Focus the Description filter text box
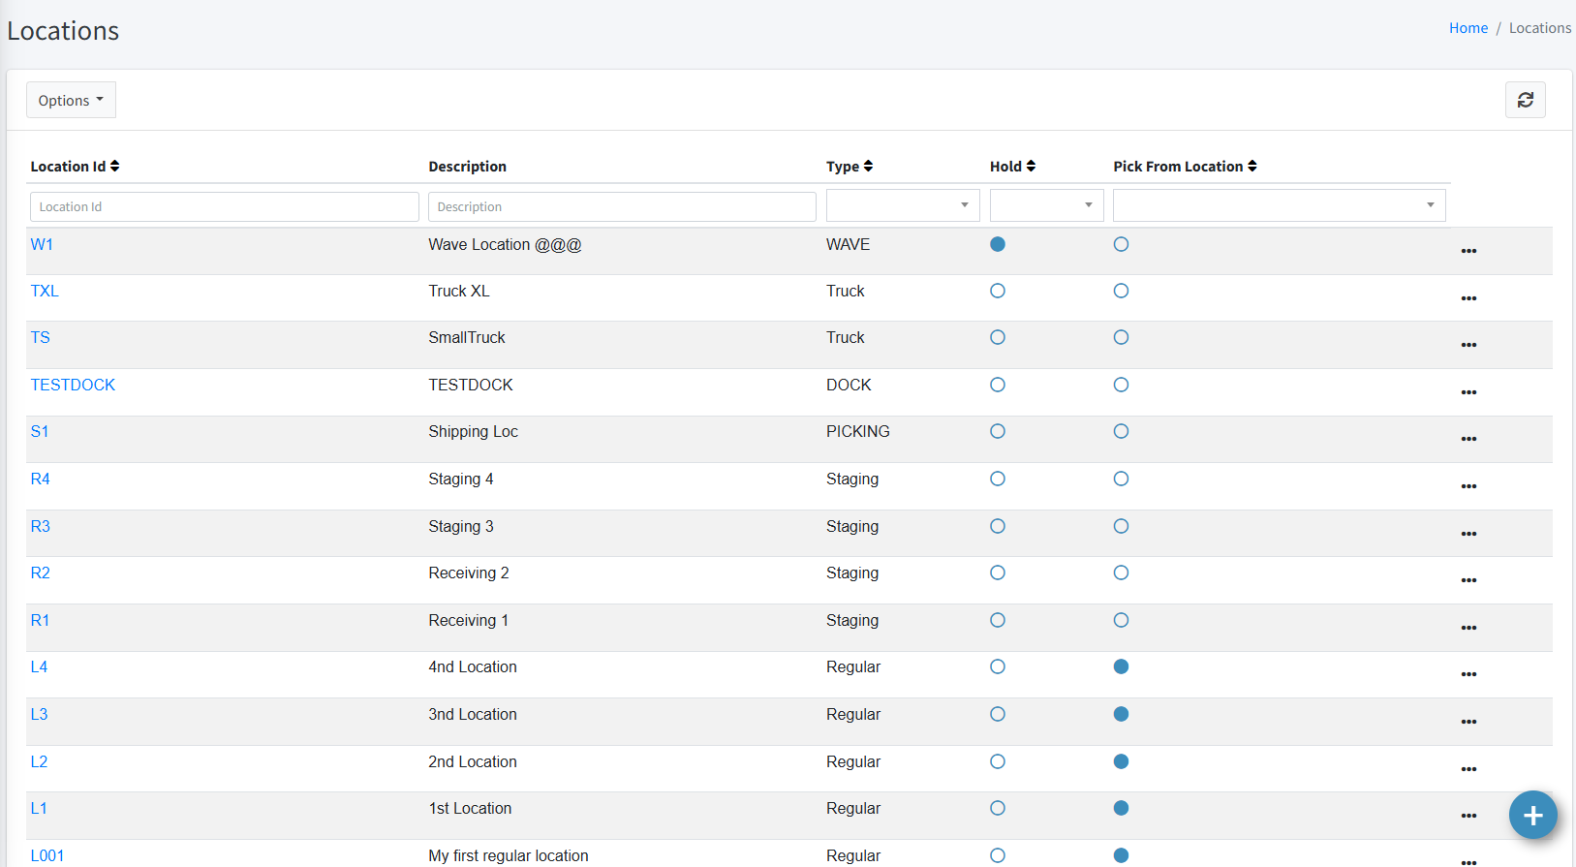 point(622,206)
